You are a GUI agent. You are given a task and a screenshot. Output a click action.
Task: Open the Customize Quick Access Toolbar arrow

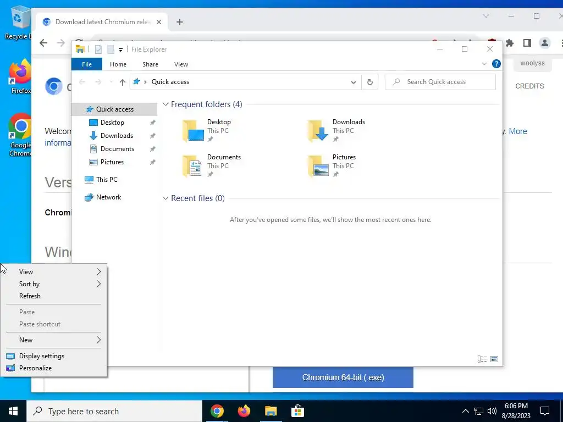[x=120, y=50]
